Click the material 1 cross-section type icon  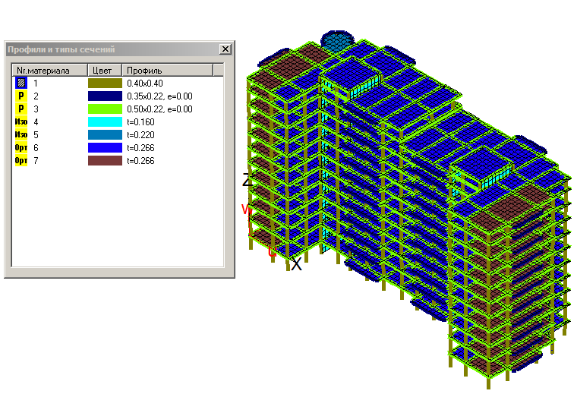pyautogui.click(x=21, y=83)
